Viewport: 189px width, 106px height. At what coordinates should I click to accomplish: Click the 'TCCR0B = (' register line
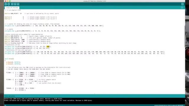tap(31, 79)
